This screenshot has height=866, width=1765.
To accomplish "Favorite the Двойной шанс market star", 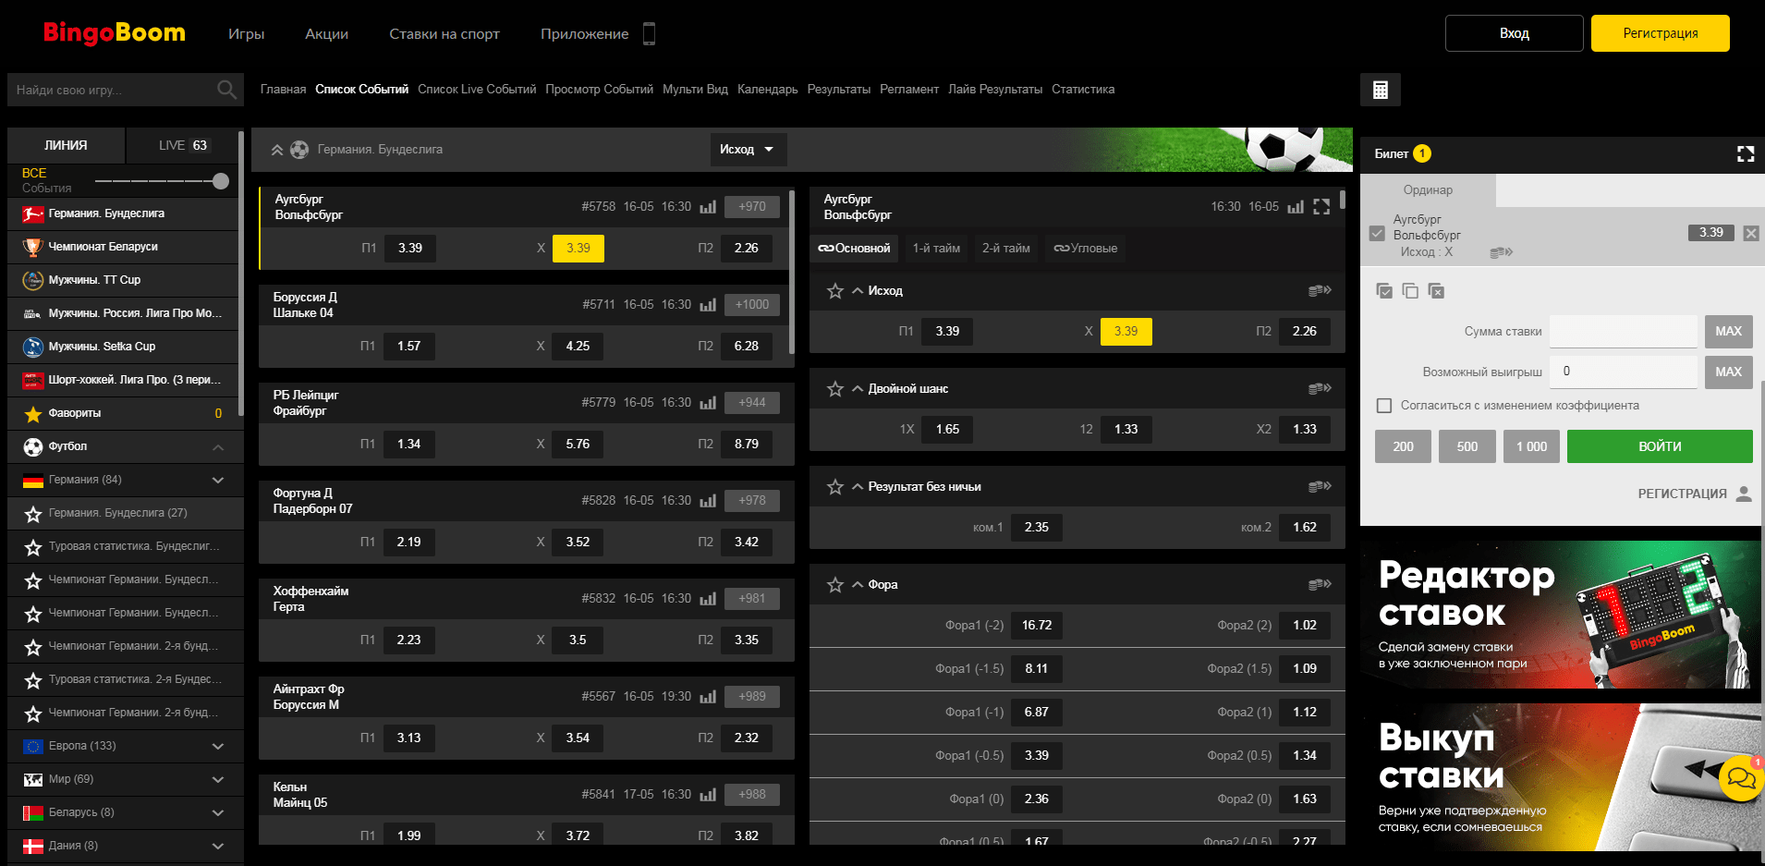I will tap(835, 389).
